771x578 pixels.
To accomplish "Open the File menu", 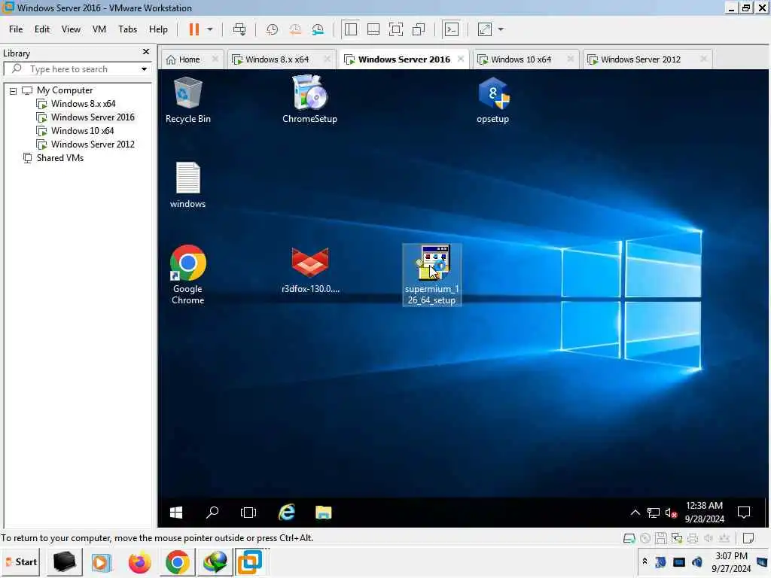I will click(16, 29).
